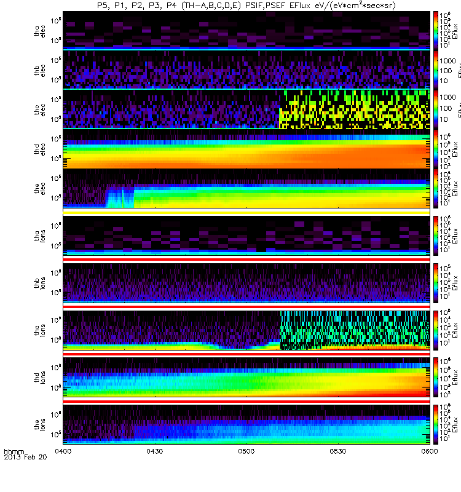Click the 2013 Feb 20 date label

[x=25, y=457]
